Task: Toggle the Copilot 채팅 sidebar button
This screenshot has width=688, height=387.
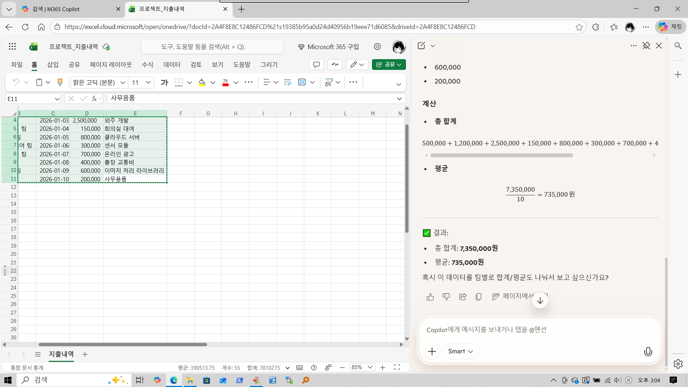Action: coord(670,27)
